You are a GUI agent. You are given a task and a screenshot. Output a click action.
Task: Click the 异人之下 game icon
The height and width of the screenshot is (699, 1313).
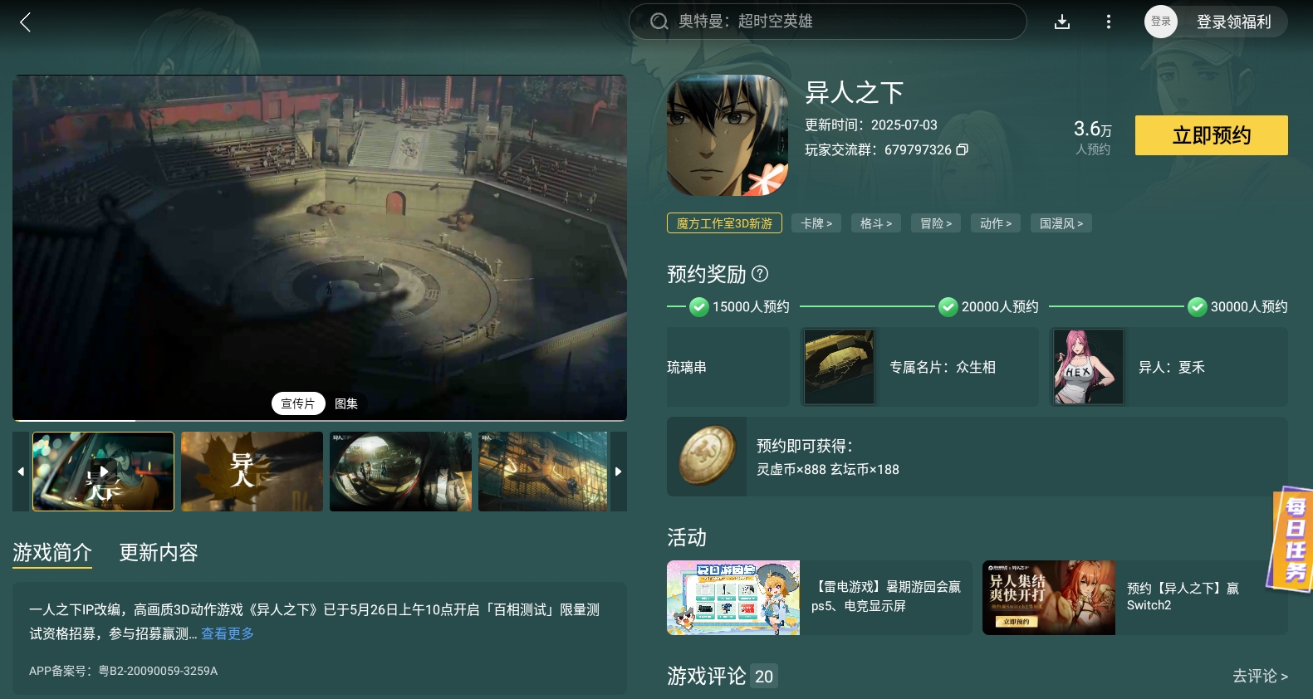728,135
